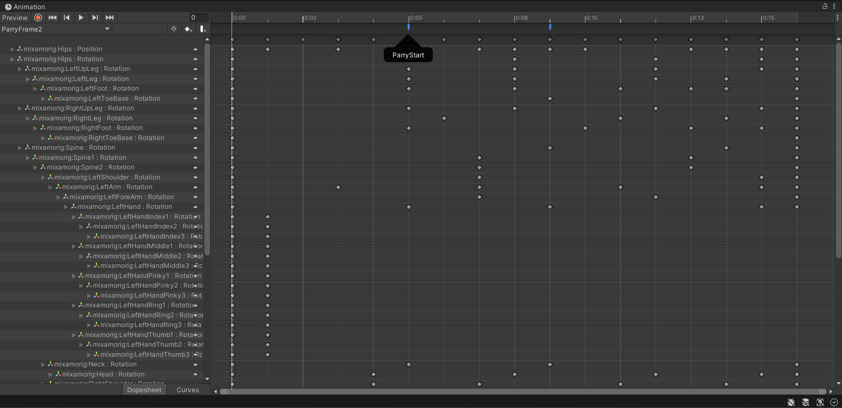Expand mixamorig:Spine : Rotation property

[20, 148]
